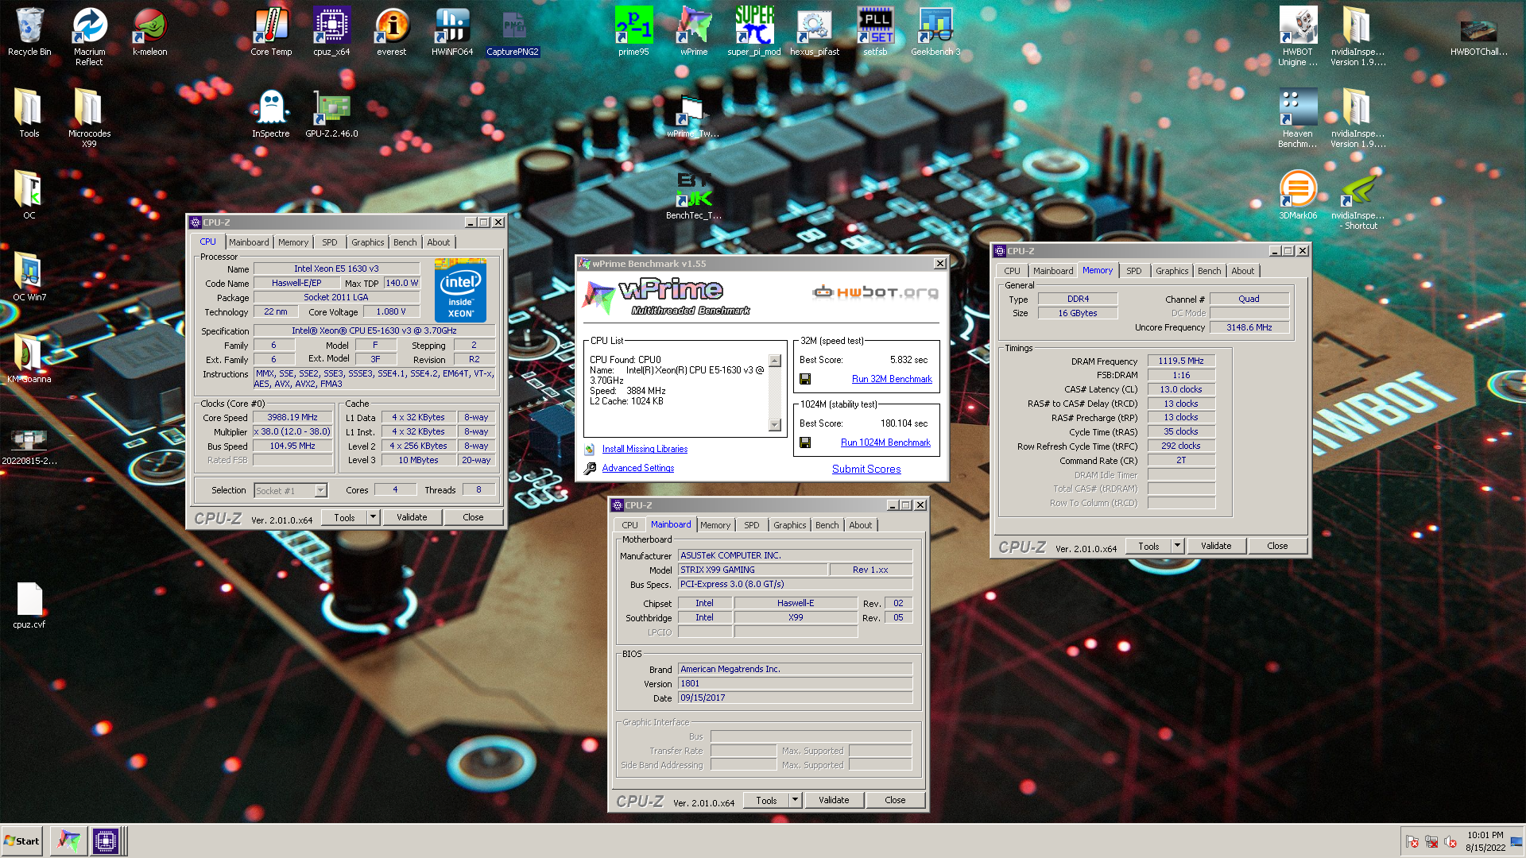Viewport: 1526px width, 858px height.
Task: Click the Windows Start button
Action: 21,841
